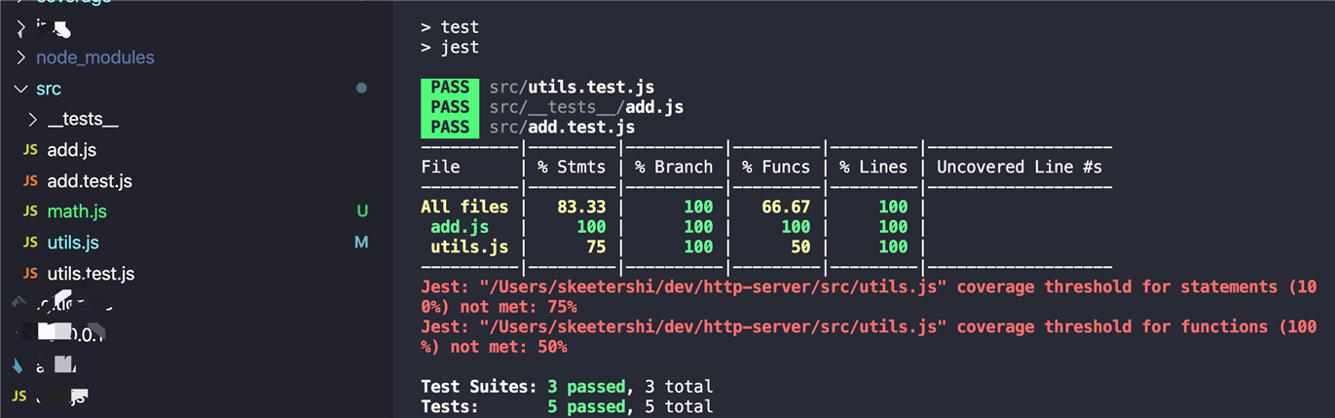This screenshot has height=418, width=1335.
Task: Click the '> test' line in terminal
Action: 450,27
